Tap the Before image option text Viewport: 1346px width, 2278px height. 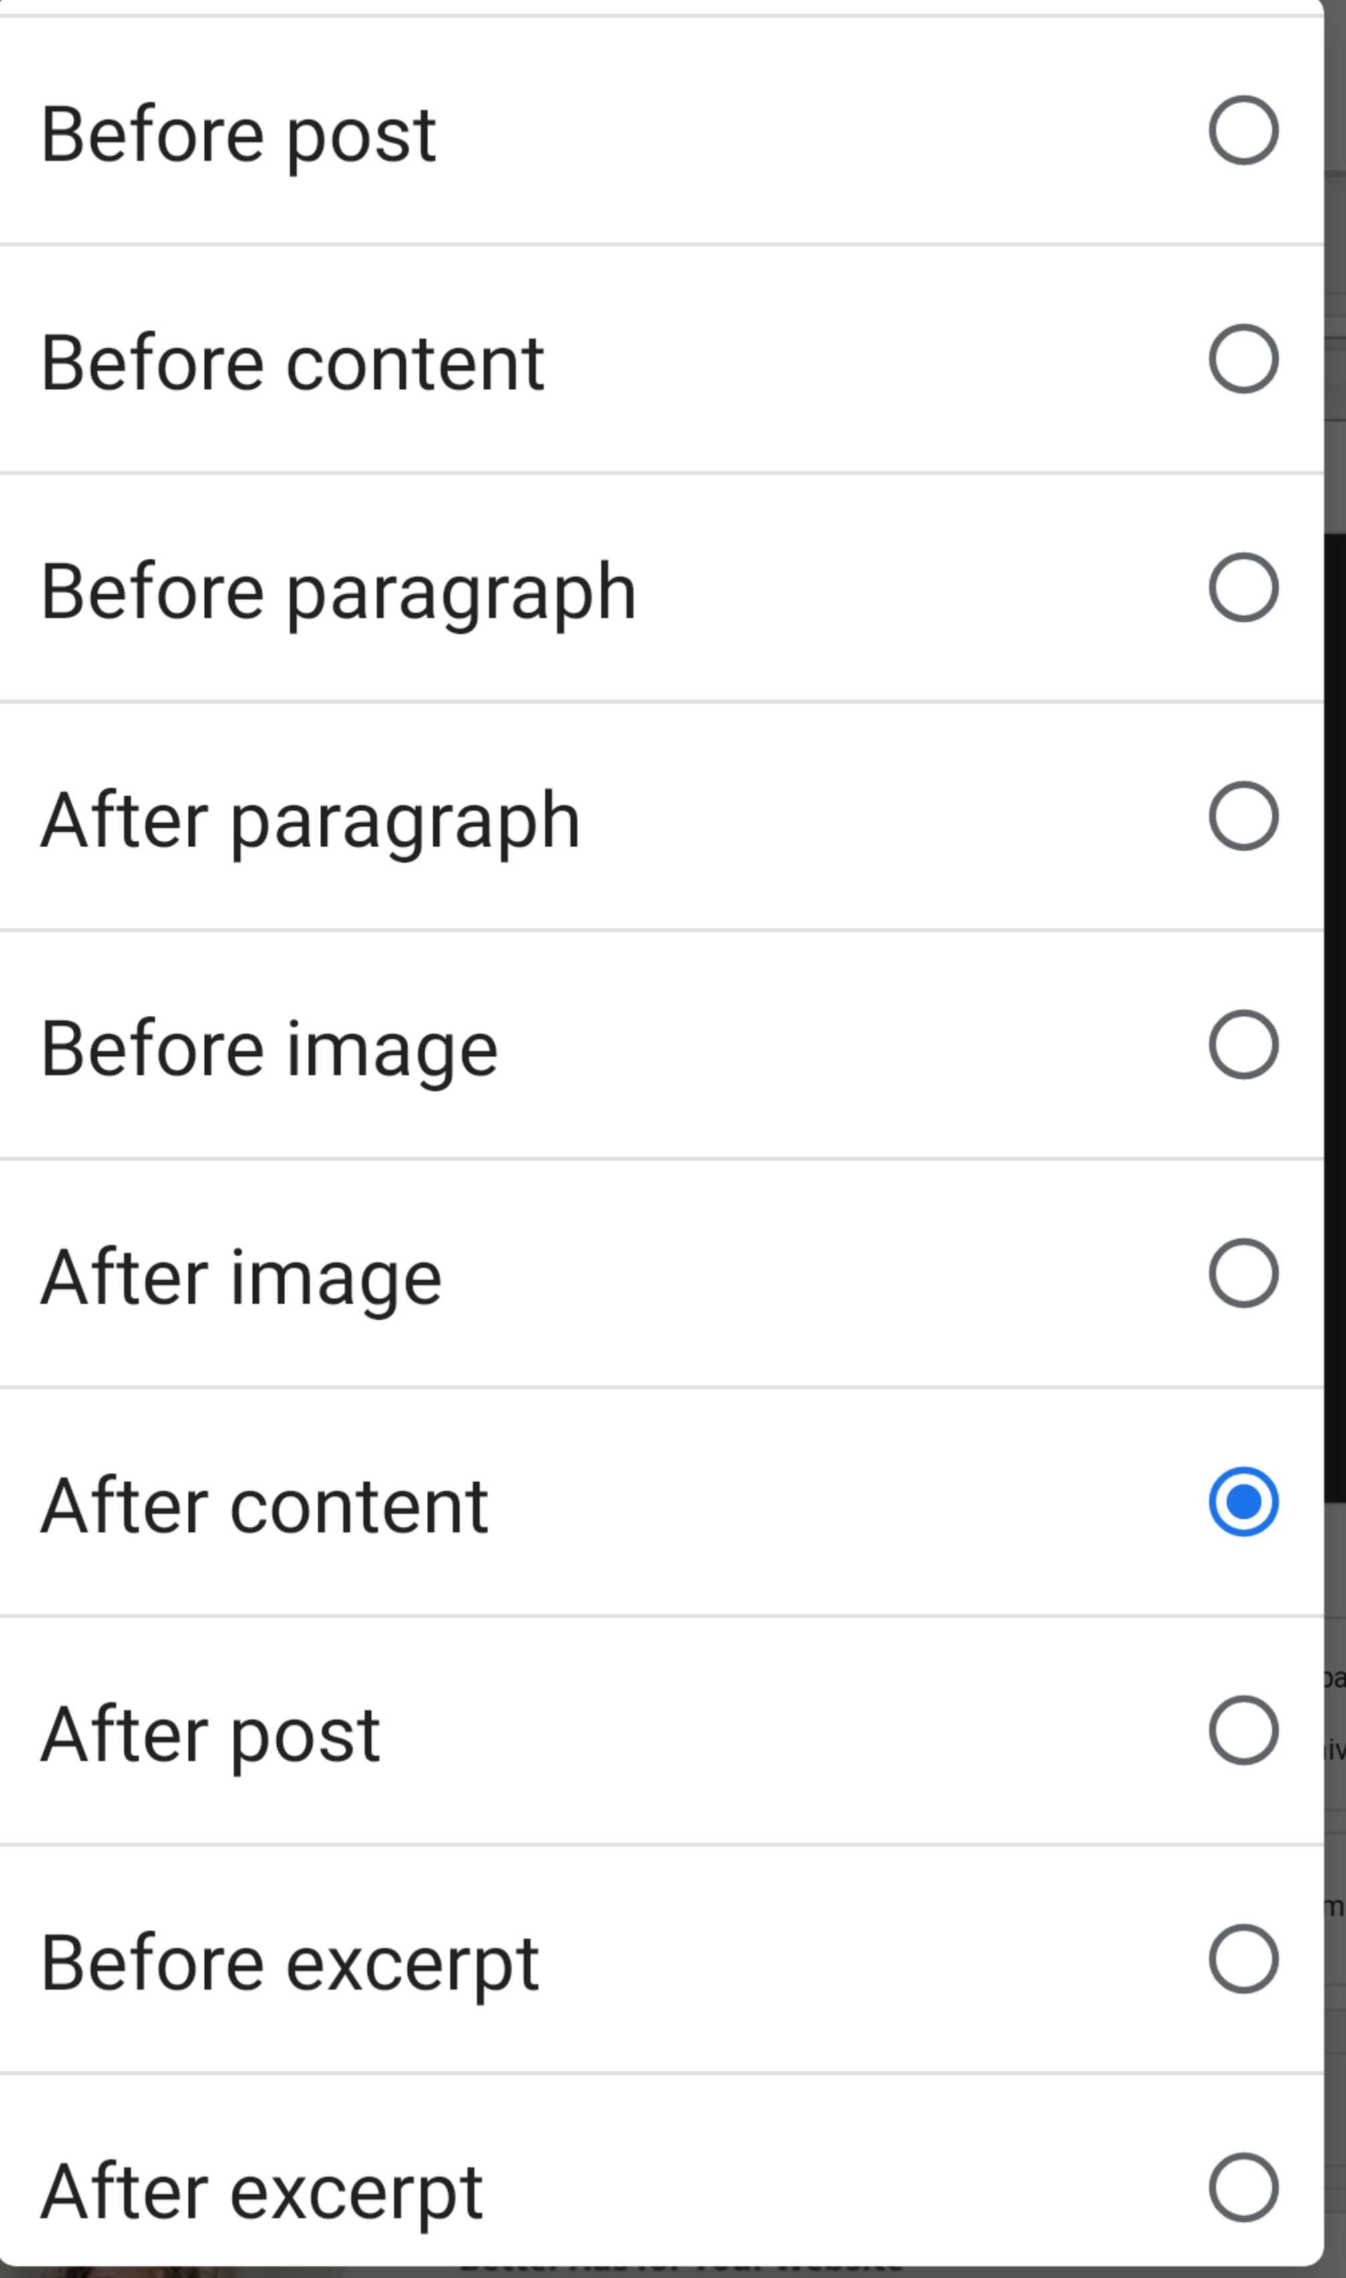pyautogui.click(x=269, y=1051)
